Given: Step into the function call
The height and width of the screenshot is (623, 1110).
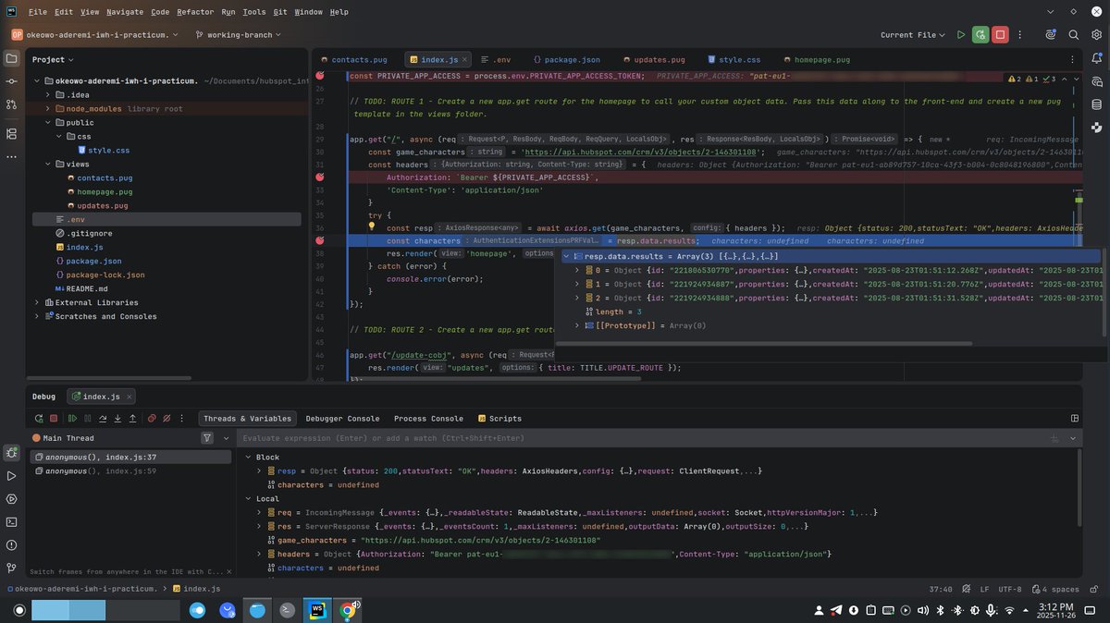Looking at the screenshot, I should coord(117,418).
